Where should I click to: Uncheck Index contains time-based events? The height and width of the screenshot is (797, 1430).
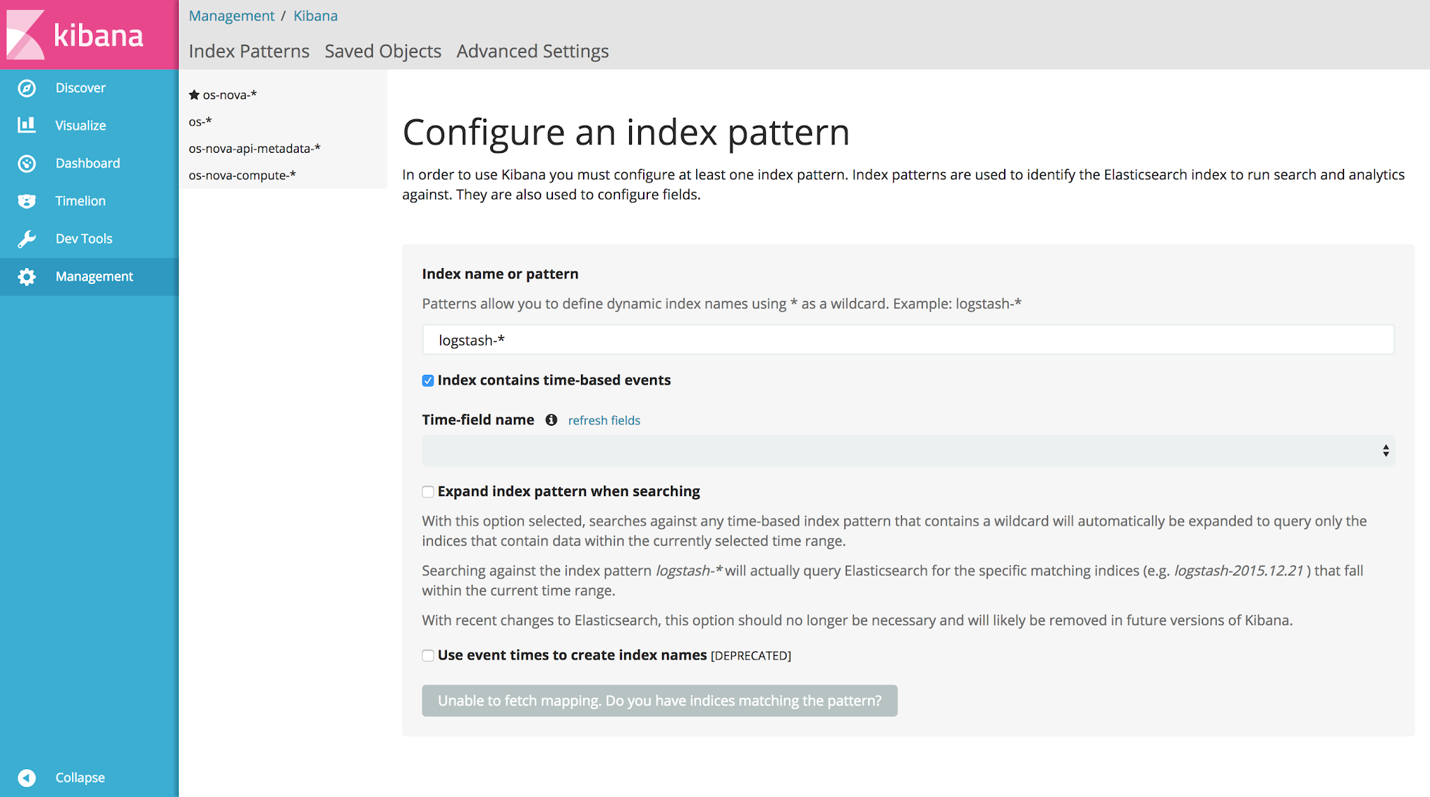tap(428, 380)
